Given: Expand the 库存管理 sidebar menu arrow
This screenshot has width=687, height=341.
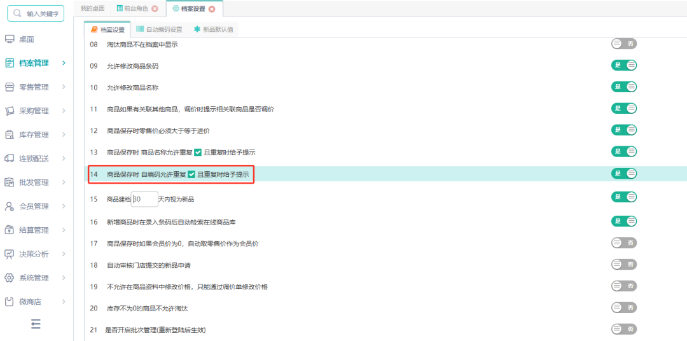Looking at the screenshot, I should coord(64,135).
